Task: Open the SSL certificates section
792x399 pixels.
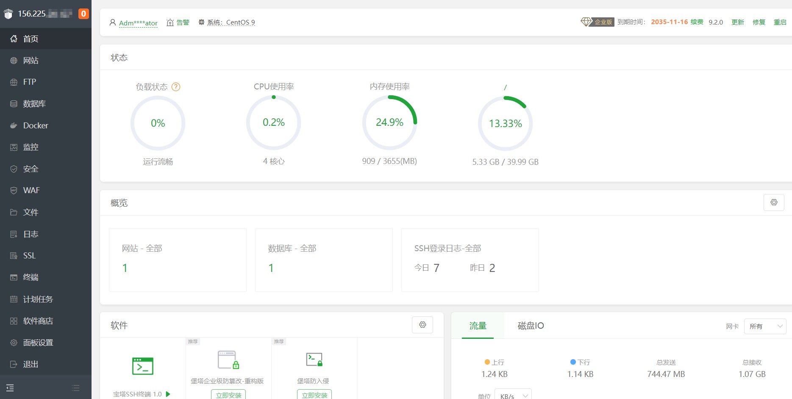Action: pyautogui.click(x=29, y=255)
